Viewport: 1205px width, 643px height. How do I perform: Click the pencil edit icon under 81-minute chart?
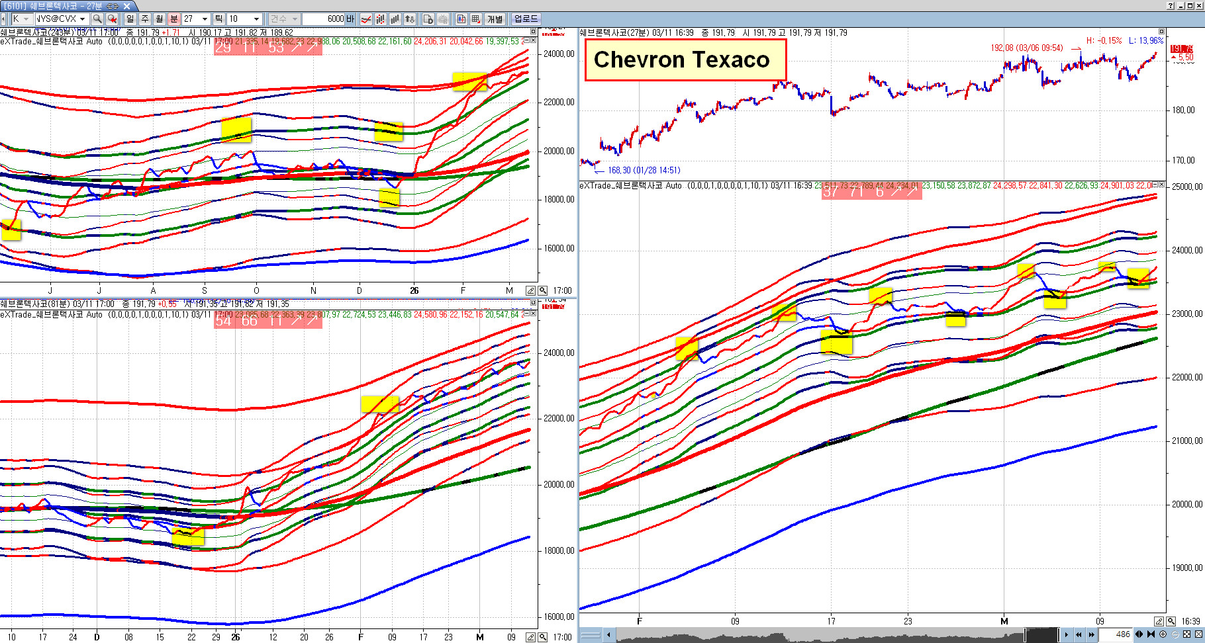530,637
